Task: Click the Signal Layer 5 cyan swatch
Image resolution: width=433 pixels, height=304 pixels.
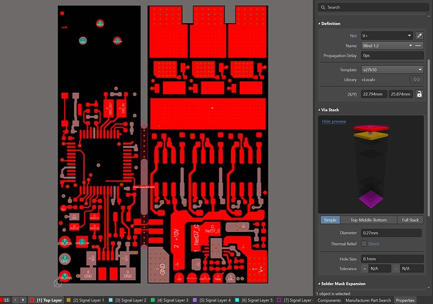Action: (237, 300)
